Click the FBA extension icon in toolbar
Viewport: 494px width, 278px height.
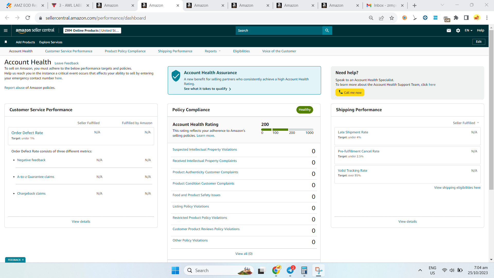435,18
